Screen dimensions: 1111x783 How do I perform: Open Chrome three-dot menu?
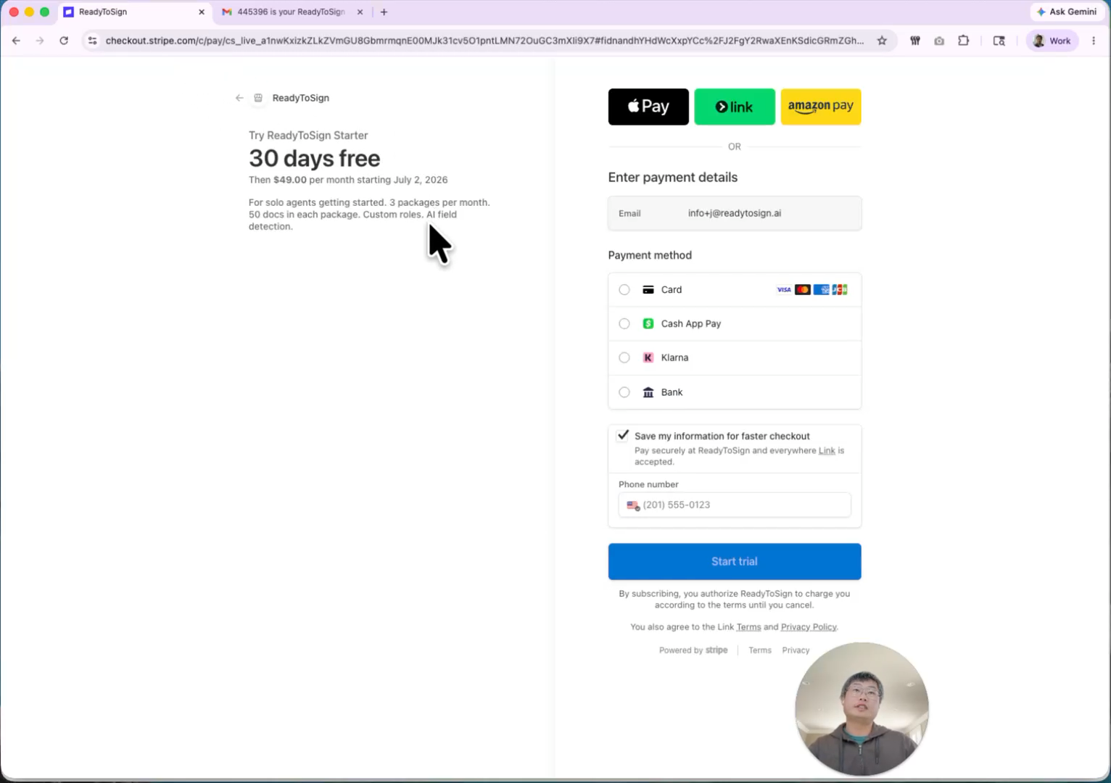1094,41
